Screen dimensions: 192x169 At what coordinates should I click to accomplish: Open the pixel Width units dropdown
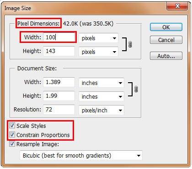click(98, 38)
